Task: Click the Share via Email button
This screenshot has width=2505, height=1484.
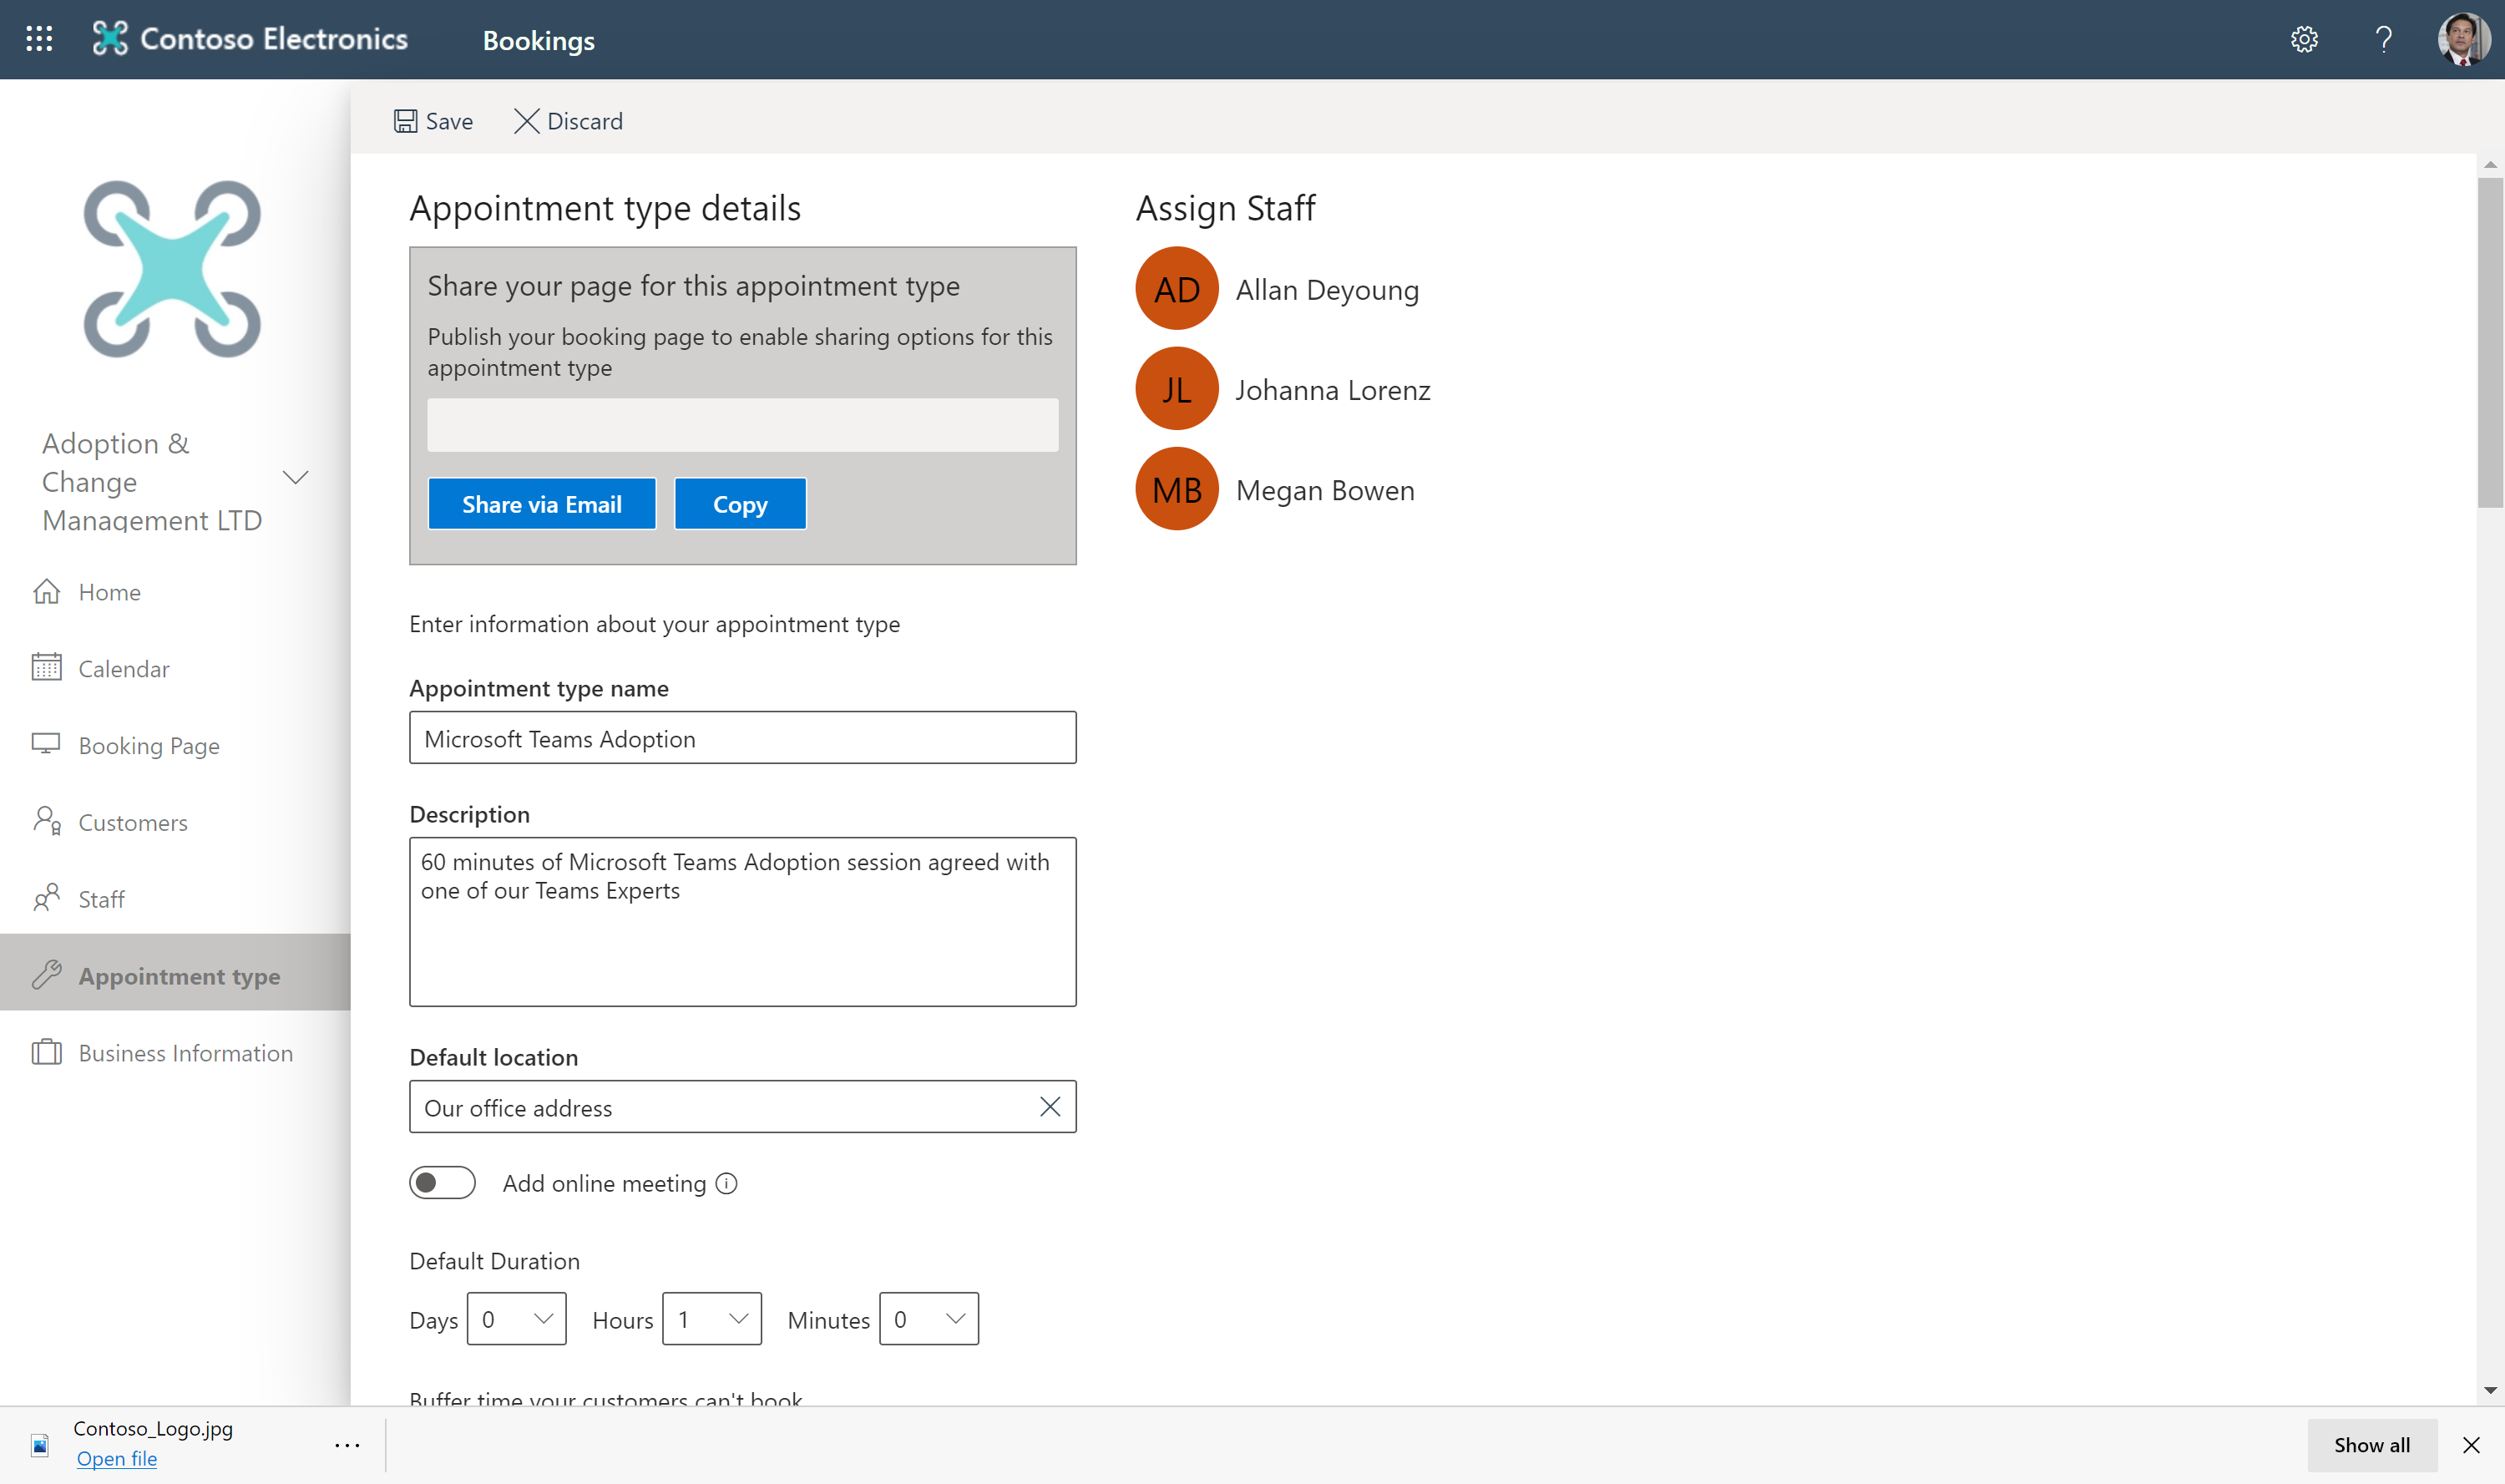Action: (x=542, y=504)
